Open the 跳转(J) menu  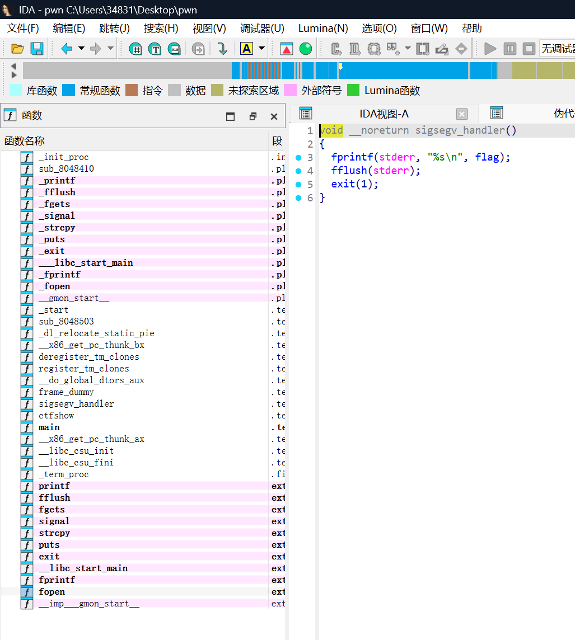tap(114, 29)
